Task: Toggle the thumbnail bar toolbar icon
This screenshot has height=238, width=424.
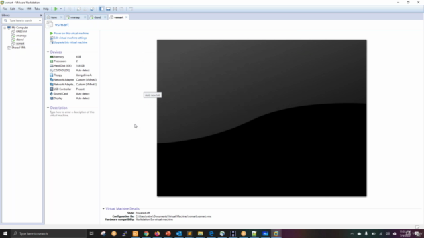Action: (x=108, y=9)
